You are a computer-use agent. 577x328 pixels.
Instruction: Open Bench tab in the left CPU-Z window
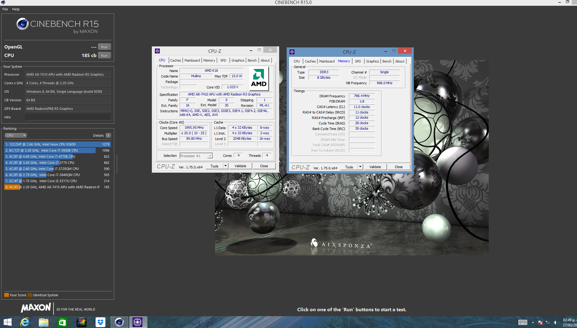(x=252, y=60)
